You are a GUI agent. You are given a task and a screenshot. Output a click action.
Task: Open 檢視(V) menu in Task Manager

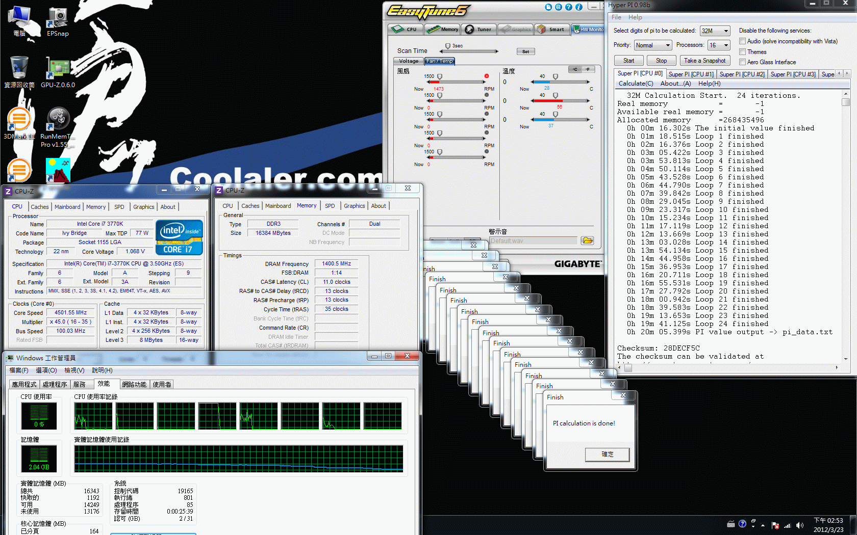[x=74, y=370]
